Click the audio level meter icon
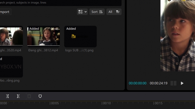 pos(173,83)
